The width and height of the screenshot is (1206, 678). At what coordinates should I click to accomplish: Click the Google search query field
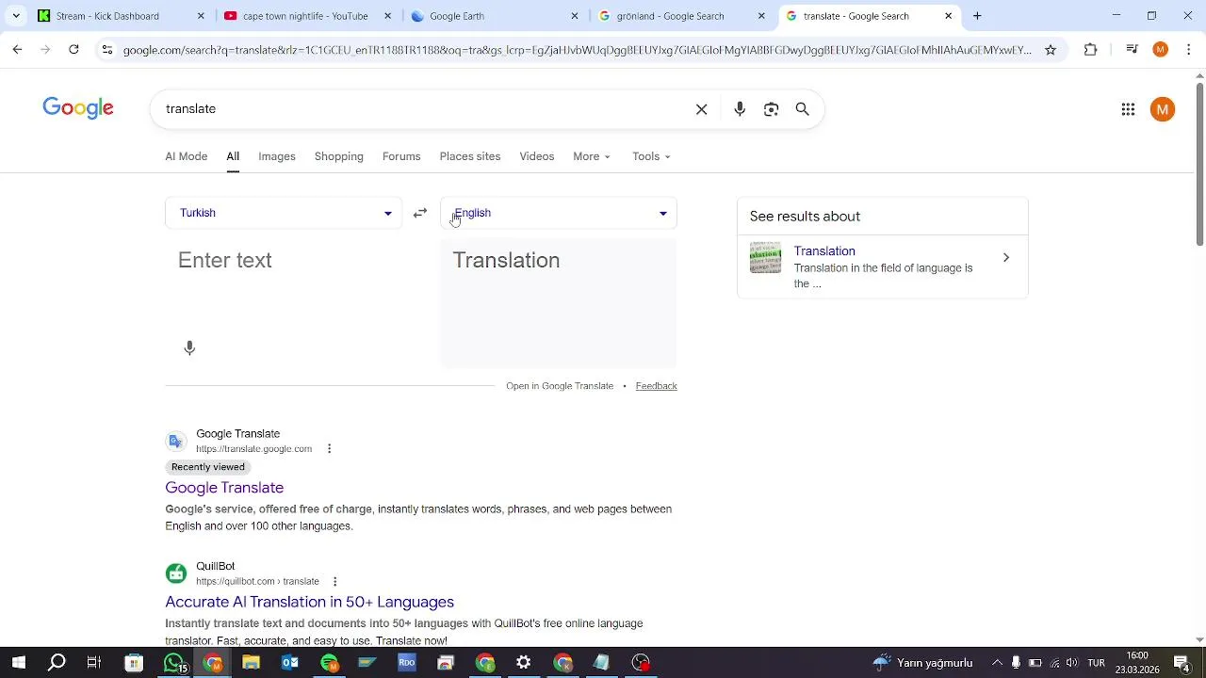(424, 109)
